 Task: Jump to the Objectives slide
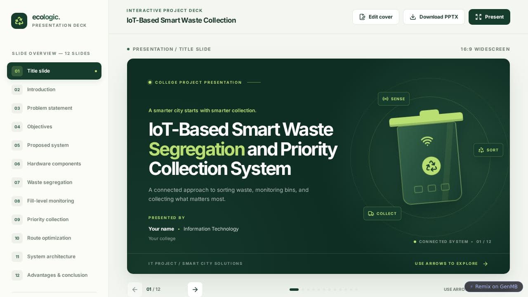pyautogui.click(x=54, y=127)
